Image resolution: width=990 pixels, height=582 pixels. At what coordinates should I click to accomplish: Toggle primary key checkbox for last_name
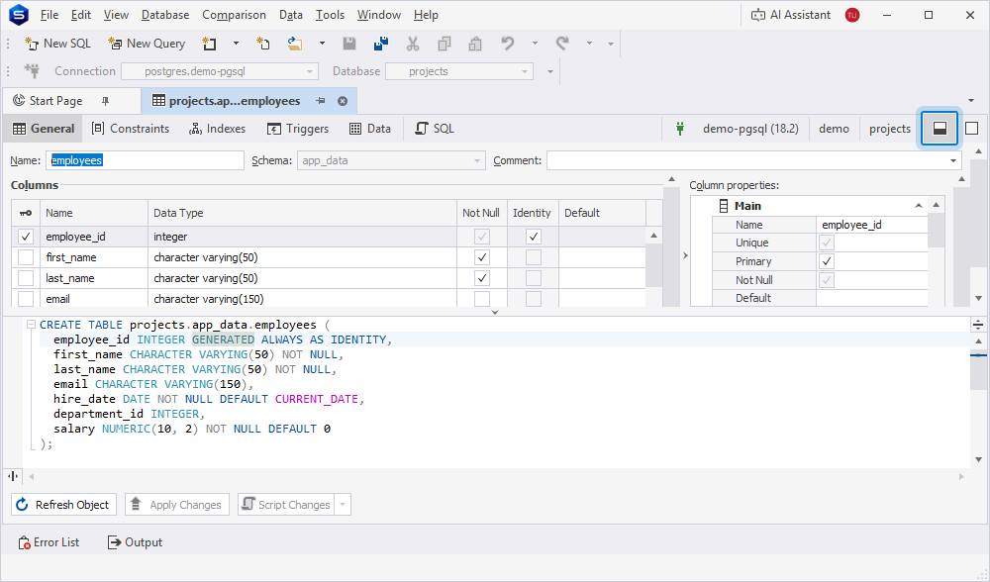coord(26,278)
